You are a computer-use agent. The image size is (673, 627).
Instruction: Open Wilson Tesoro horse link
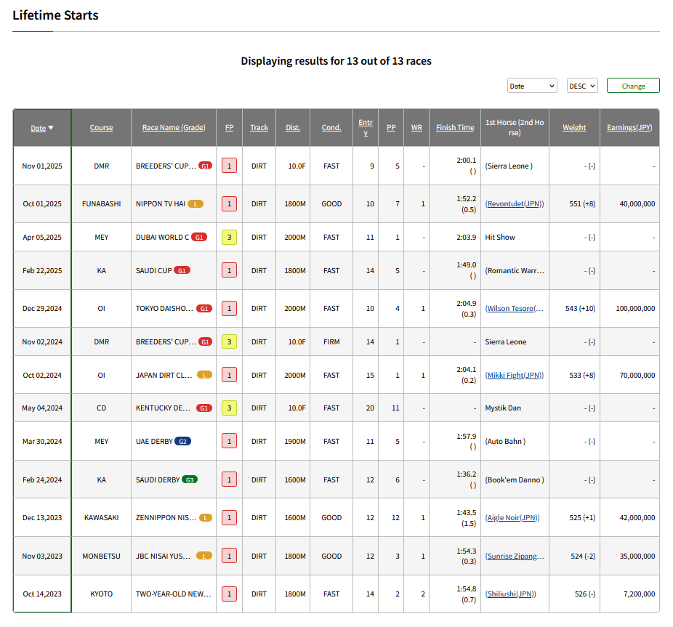tap(514, 309)
